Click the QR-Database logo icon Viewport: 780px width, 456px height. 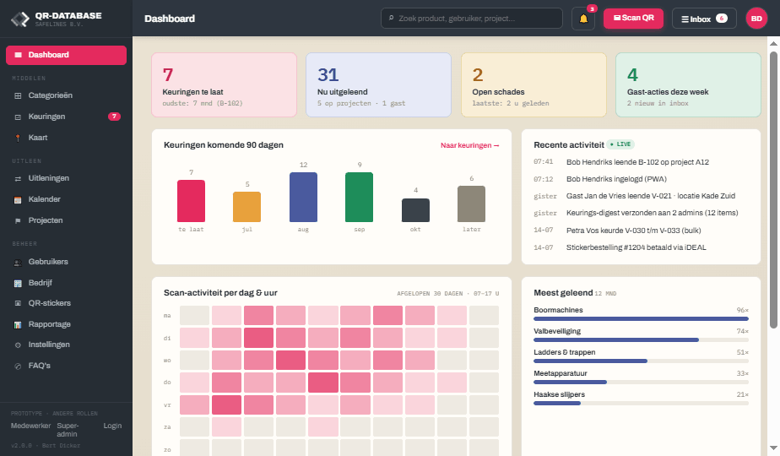tap(20, 19)
